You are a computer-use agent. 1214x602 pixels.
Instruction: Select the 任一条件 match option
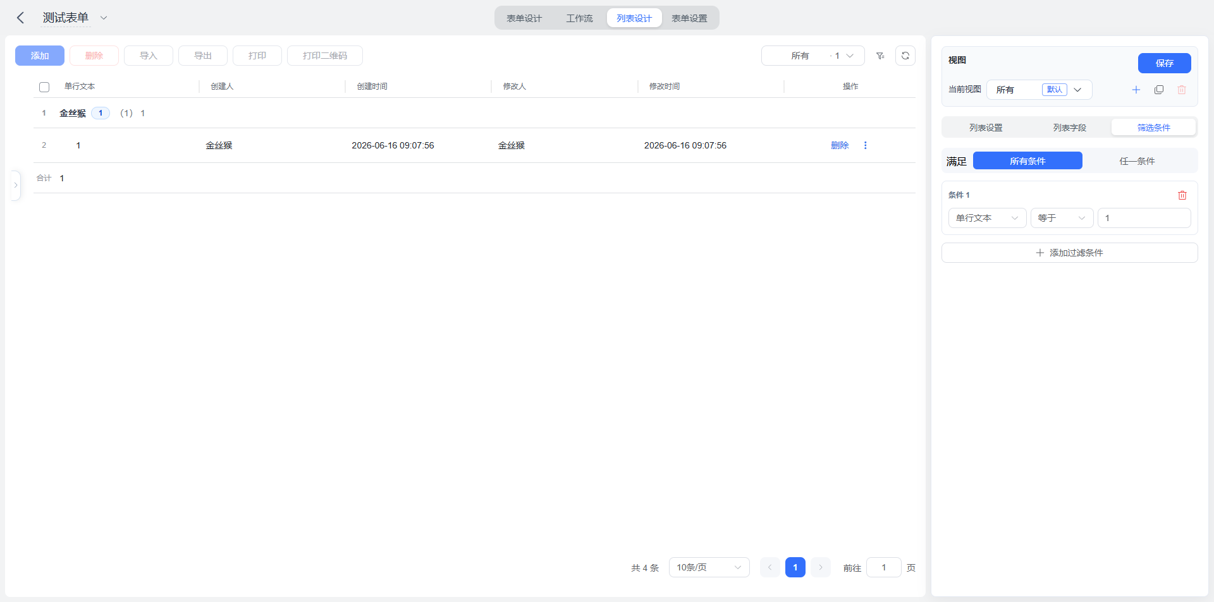[x=1137, y=161]
